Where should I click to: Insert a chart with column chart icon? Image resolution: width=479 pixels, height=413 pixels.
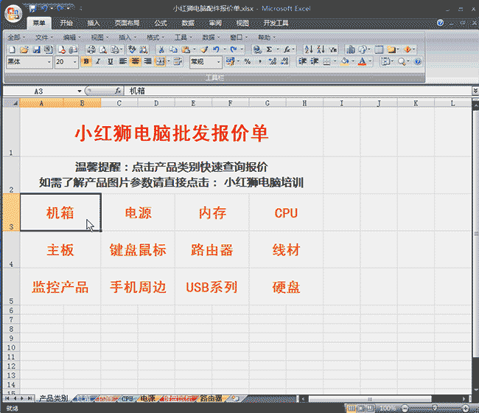pyautogui.click(x=351, y=49)
